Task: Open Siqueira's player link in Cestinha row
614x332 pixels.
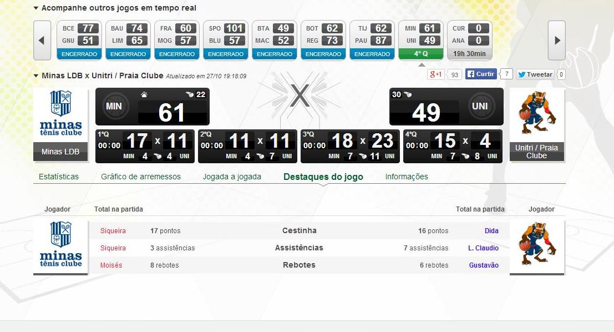Action: [x=113, y=231]
